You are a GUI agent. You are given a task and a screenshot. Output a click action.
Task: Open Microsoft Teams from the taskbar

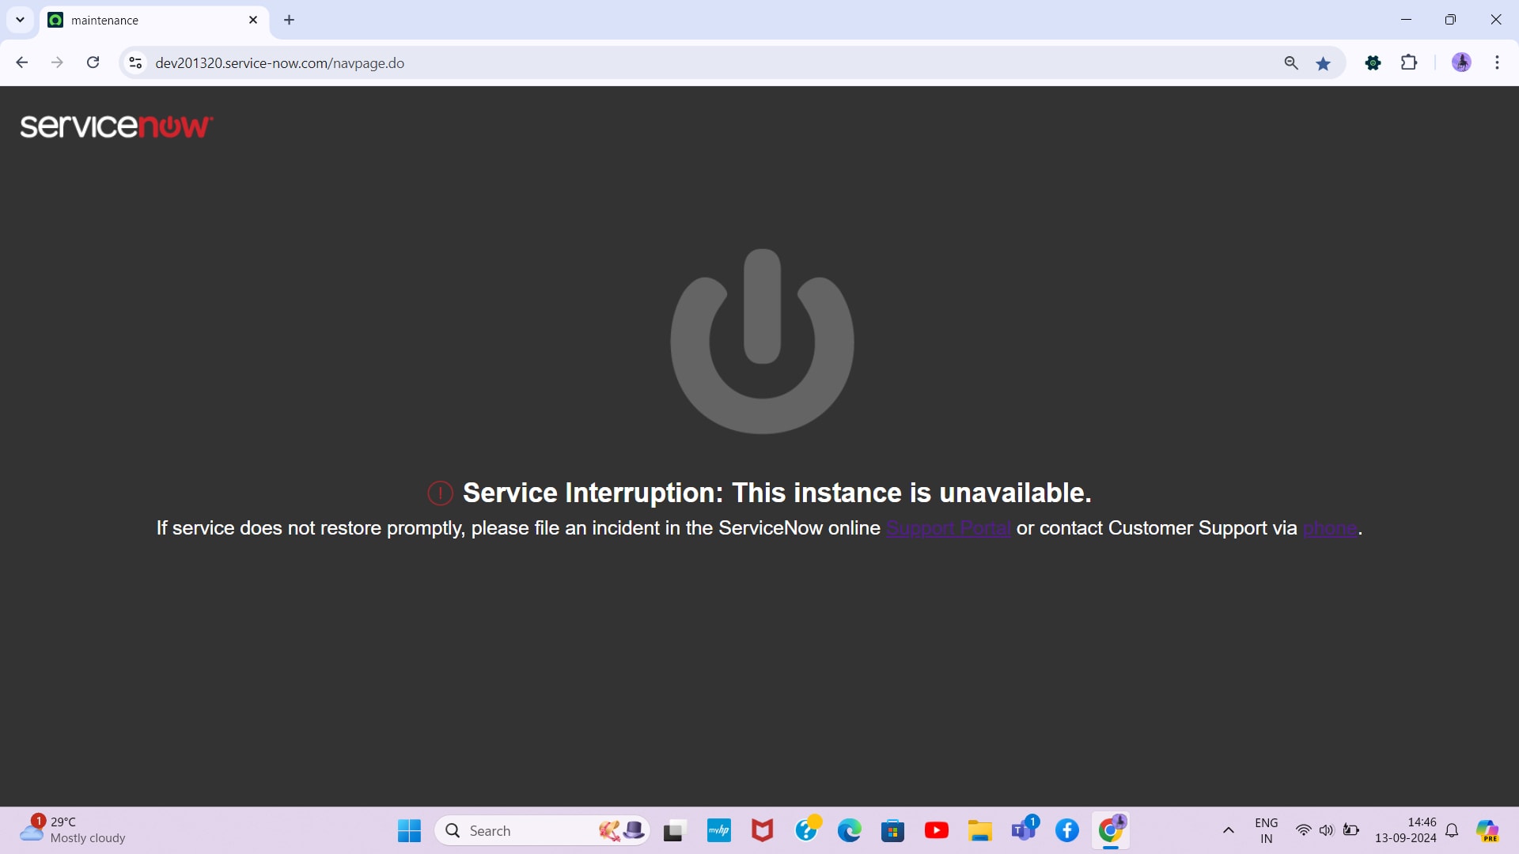[x=1024, y=830]
